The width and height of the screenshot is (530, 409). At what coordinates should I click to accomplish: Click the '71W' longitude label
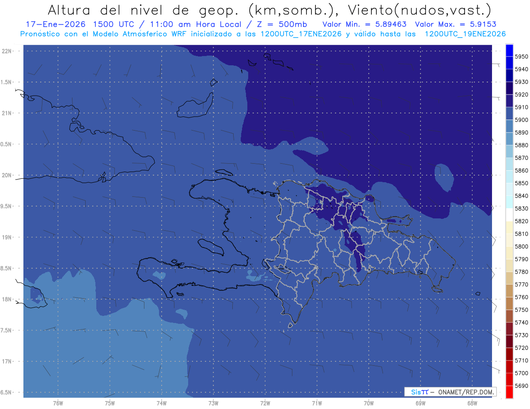(x=317, y=403)
